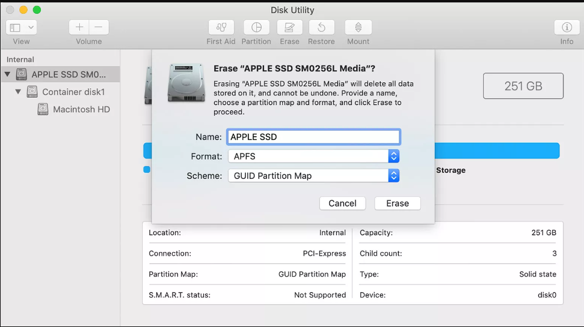Screen dimensions: 584x327
Task: Open the Partition tool in toolbar
Action: point(256,28)
